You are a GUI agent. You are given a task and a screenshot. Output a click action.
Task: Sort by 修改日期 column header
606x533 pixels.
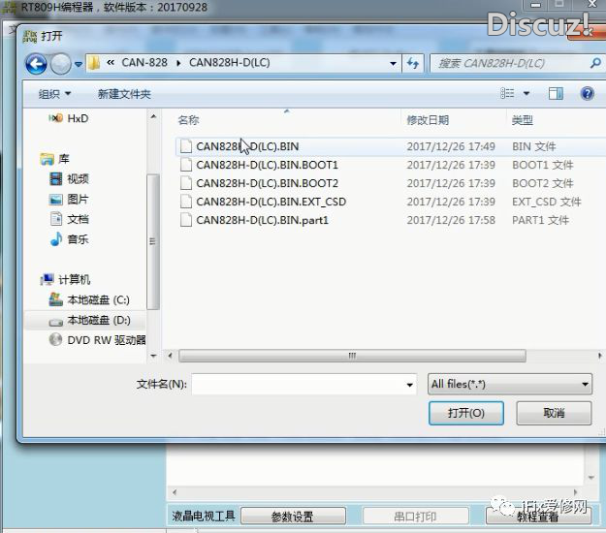(x=428, y=120)
